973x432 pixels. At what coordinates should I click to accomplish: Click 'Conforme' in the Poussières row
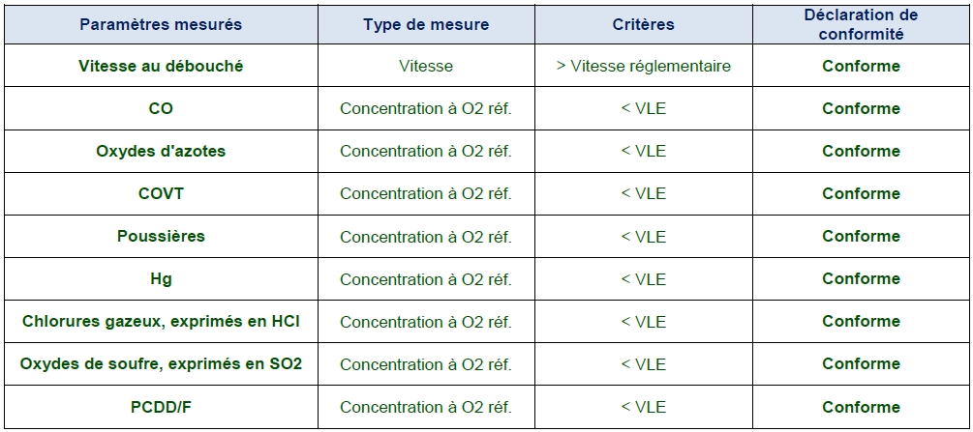pos(861,237)
